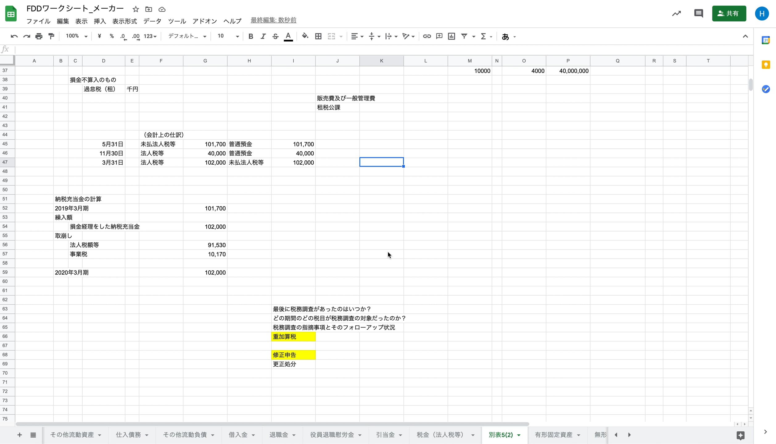The image size is (776, 444).
Task: Toggle italic formatting
Action: pos(263,36)
